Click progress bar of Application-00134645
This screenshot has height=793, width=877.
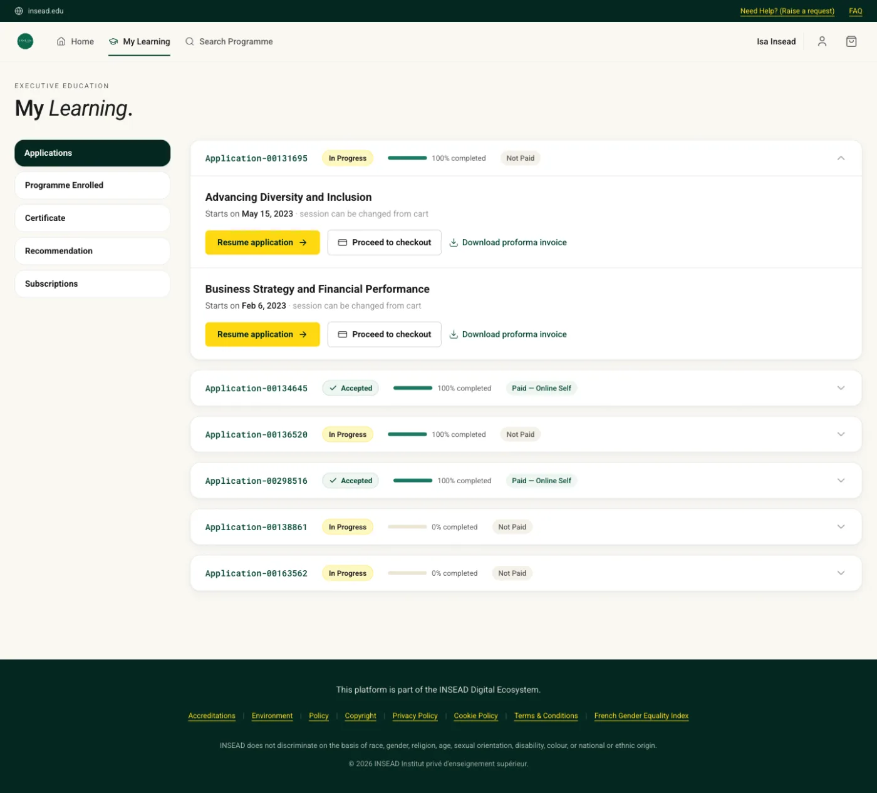pos(413,388)
